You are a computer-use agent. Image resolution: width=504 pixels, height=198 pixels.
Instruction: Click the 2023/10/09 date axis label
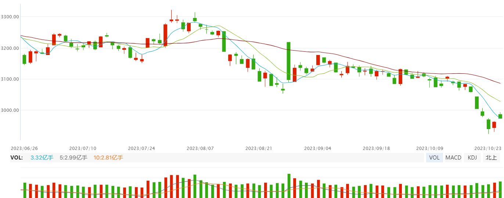[429, 148]
